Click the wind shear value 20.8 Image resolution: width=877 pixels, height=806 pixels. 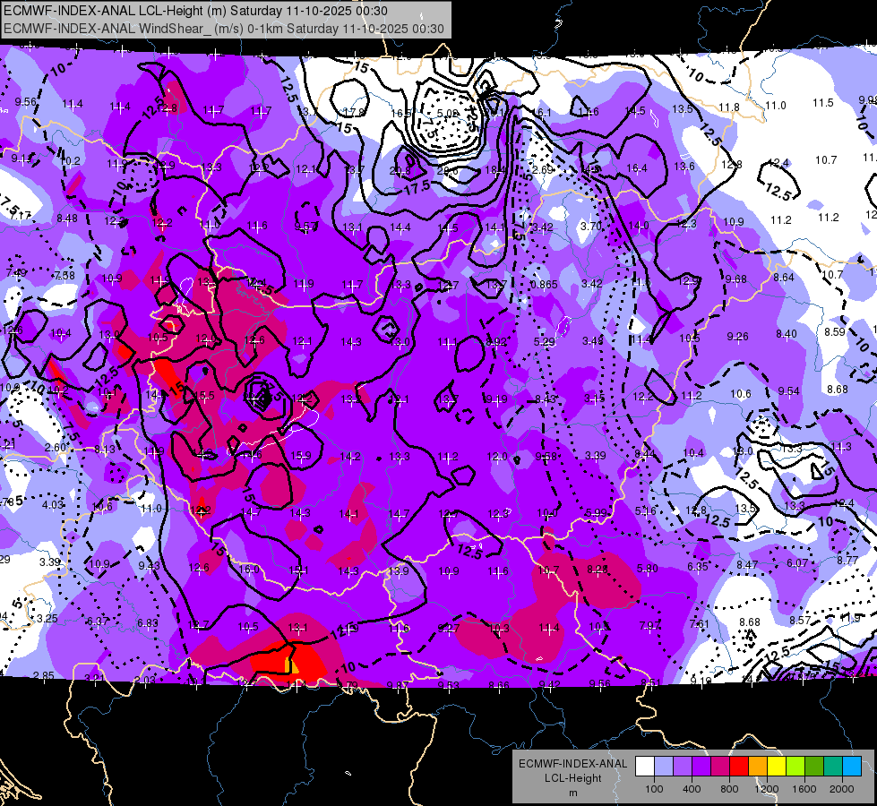(400, 170)
